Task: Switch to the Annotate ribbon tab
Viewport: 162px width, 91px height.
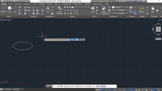Action: [18, 4]
